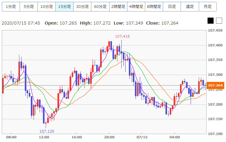This screenshot has height=142, width=226.
Task: Click the 16:00 time axis label
Action: (77, 137)
